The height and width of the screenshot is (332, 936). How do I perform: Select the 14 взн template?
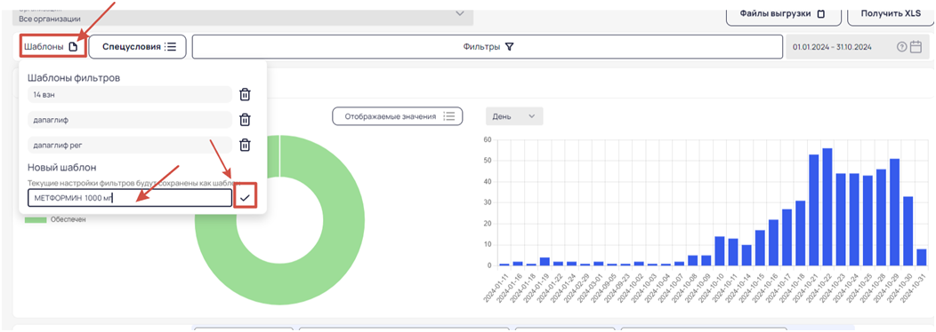coord(130,94)
